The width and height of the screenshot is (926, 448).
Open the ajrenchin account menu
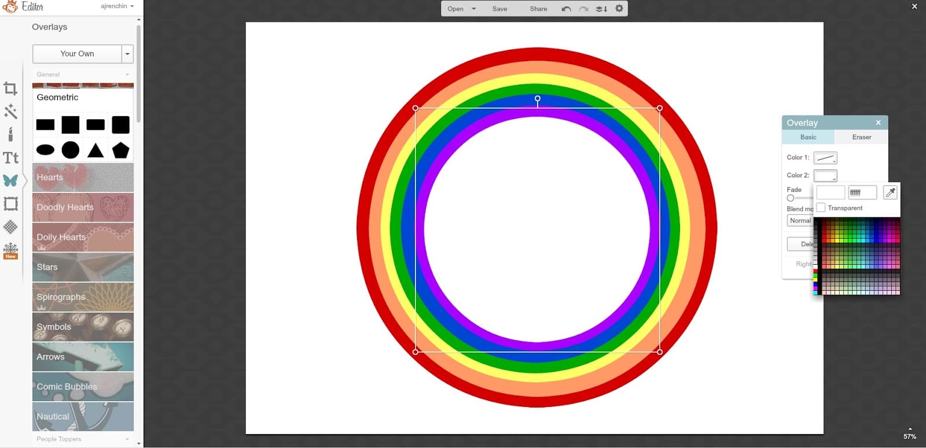(x=117, y=6)
